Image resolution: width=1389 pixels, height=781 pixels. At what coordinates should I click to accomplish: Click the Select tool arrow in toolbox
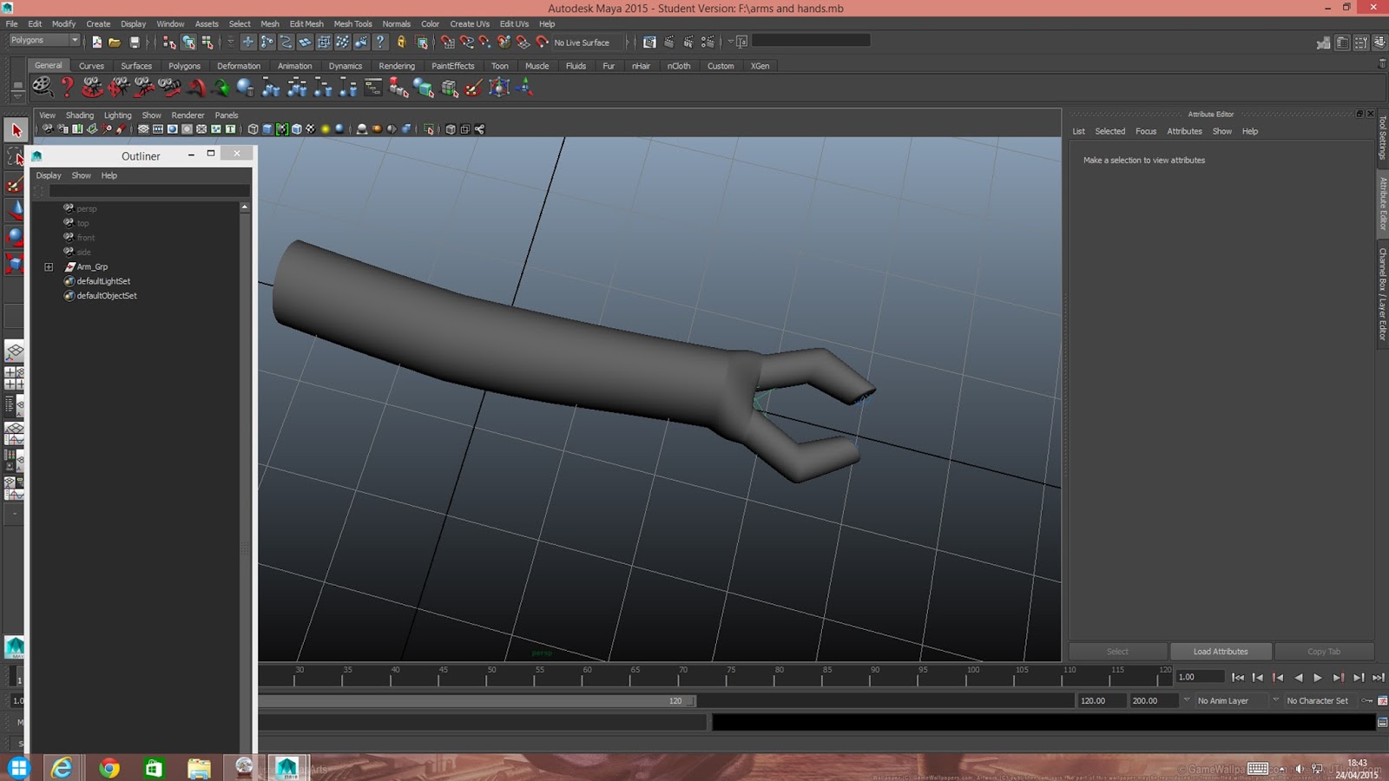(16, 131)
